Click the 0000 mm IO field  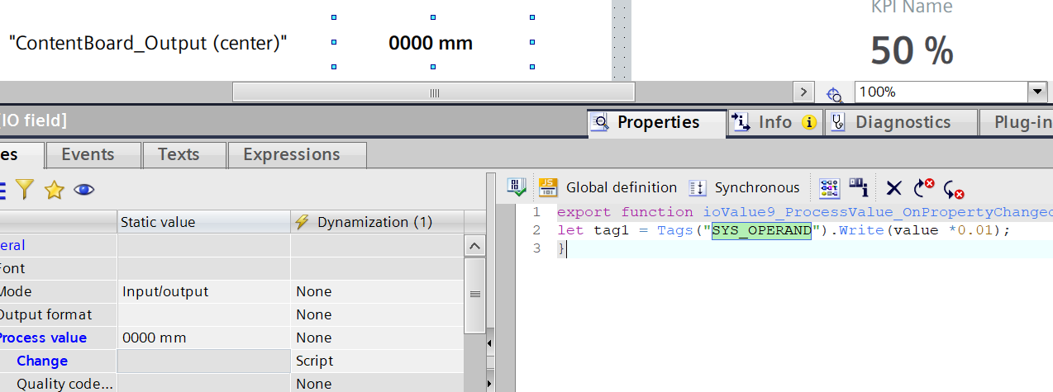point(431,43)
